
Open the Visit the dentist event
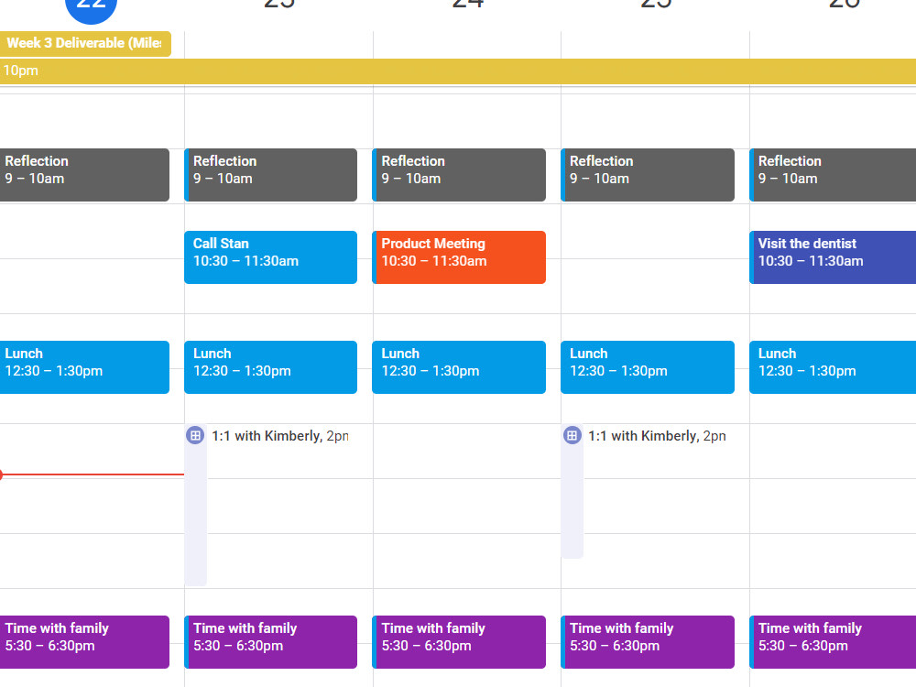pos(833,257)
